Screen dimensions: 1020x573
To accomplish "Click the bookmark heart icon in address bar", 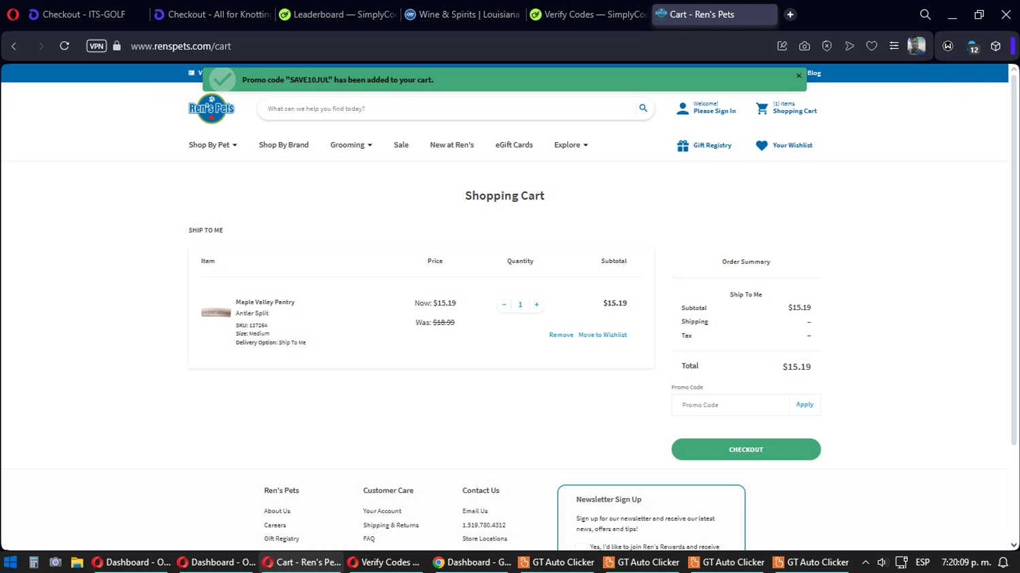I will (872, 46).
